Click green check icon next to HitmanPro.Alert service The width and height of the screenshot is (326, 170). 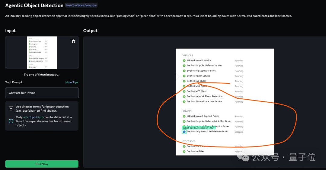(x=184, y=60)
